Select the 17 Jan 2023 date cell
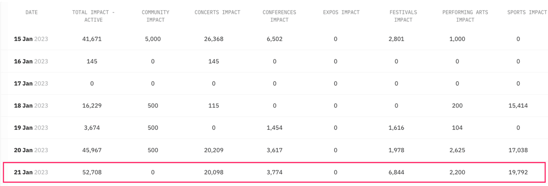The image size is (548, 186). pyautogui.click(x=31, y=83)
